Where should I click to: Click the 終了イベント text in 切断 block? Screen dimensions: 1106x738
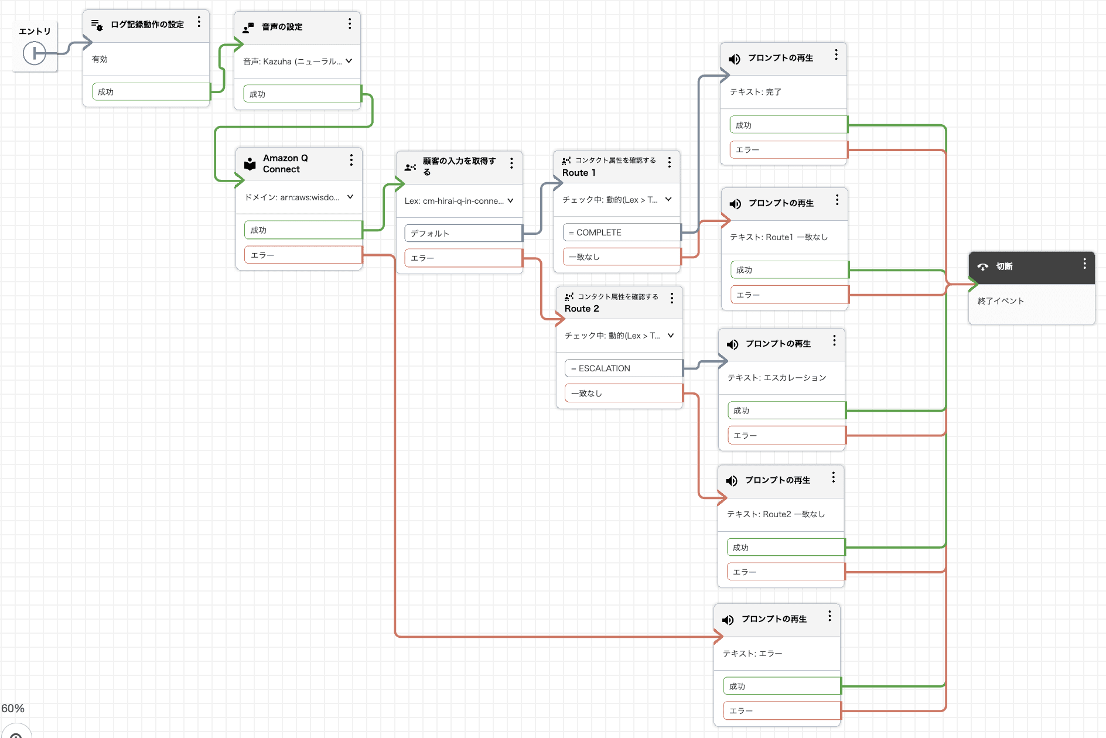(x=1001, y=301)
